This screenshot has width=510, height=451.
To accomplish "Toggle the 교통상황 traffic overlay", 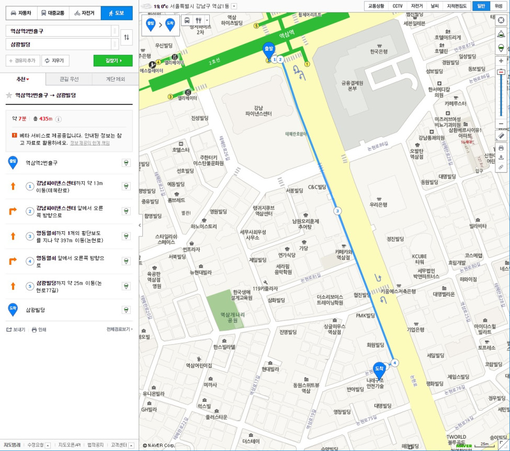I will pyautogui.click(x=376, y=6).
